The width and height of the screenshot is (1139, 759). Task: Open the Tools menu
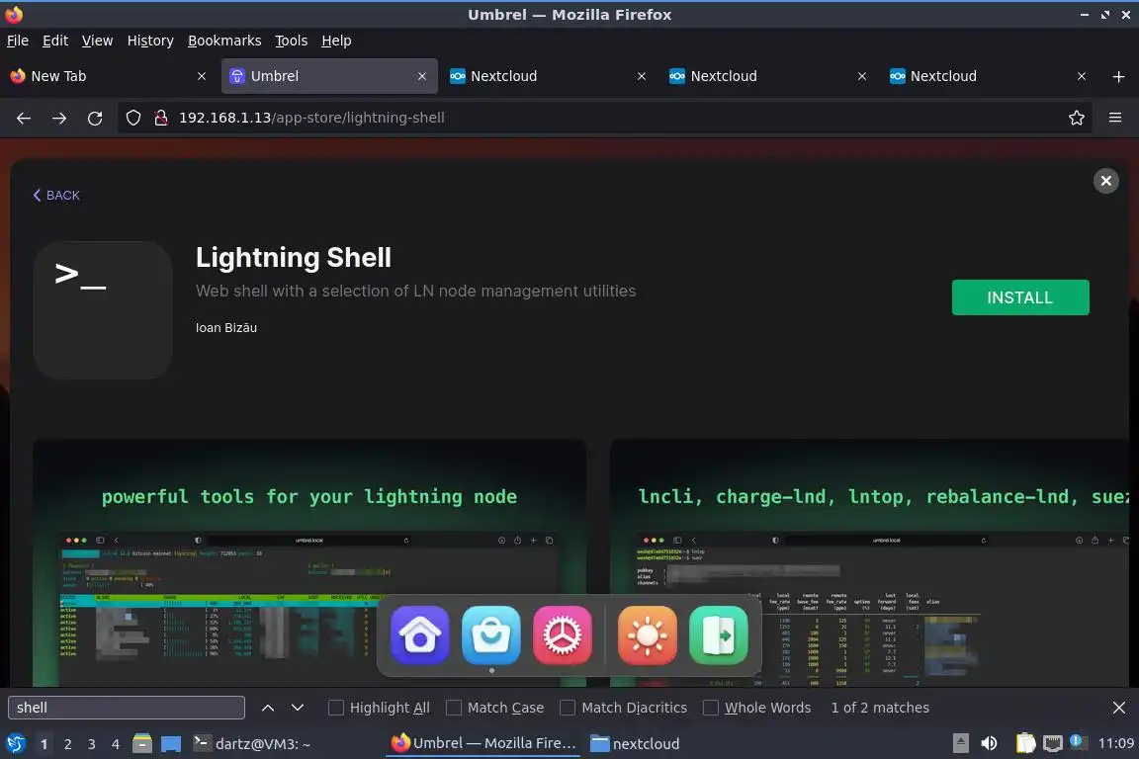click(x=292, y=41)
